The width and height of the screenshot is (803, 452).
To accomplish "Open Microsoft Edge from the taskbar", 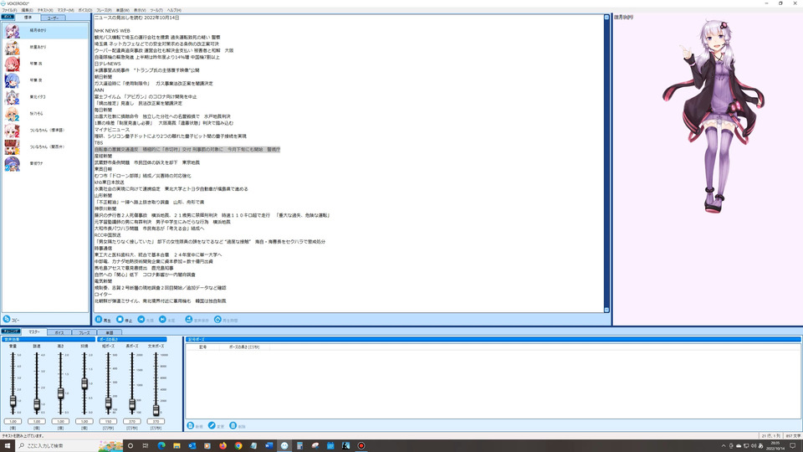I will (161, 446).
